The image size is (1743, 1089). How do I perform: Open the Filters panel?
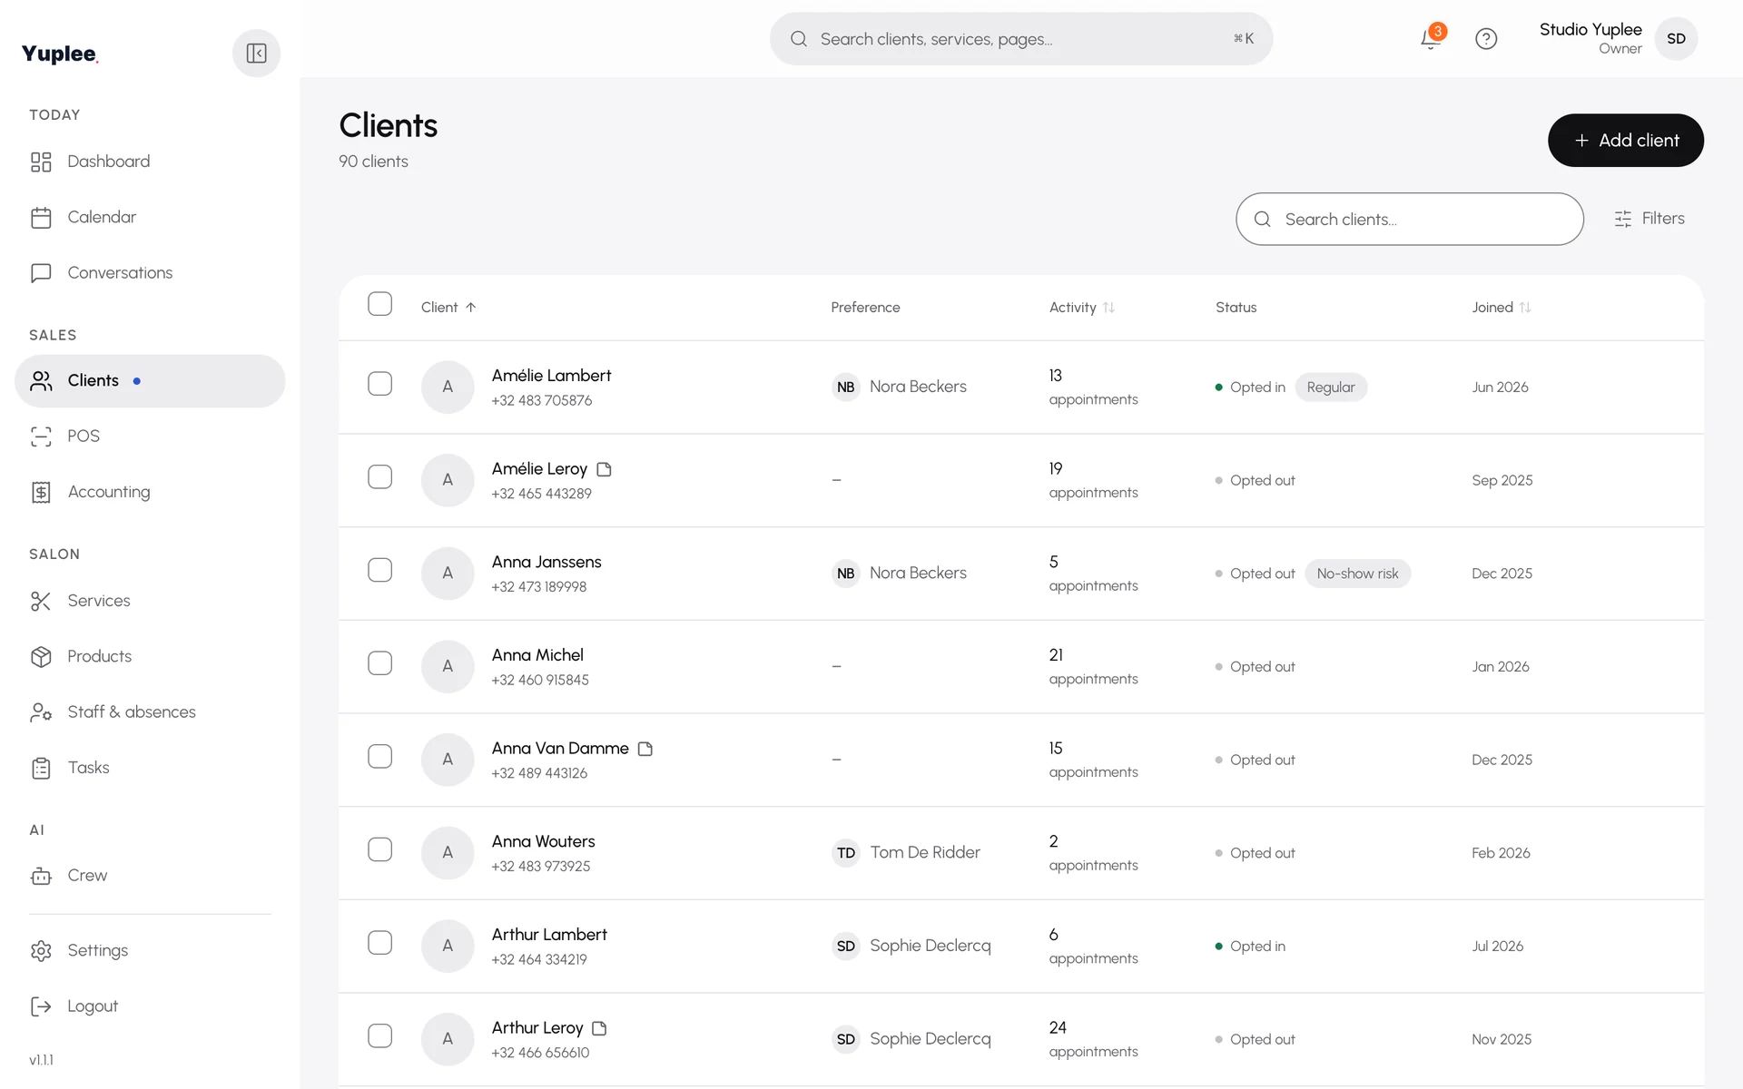1649,219
